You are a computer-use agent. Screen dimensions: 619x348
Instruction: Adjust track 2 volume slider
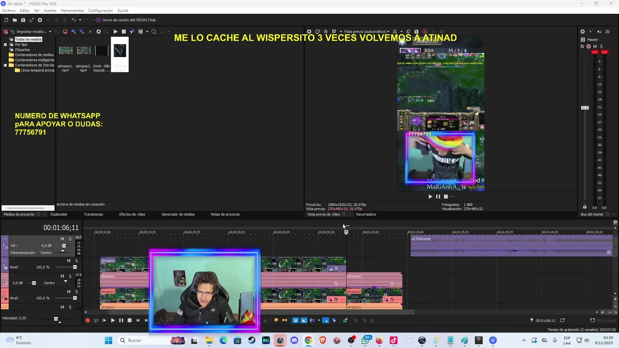(x=64, y=246)
